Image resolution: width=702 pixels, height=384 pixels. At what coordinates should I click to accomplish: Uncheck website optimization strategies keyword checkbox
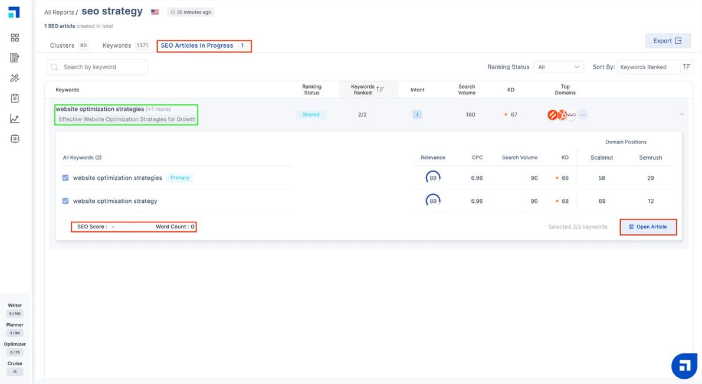[x=65, y=178]
